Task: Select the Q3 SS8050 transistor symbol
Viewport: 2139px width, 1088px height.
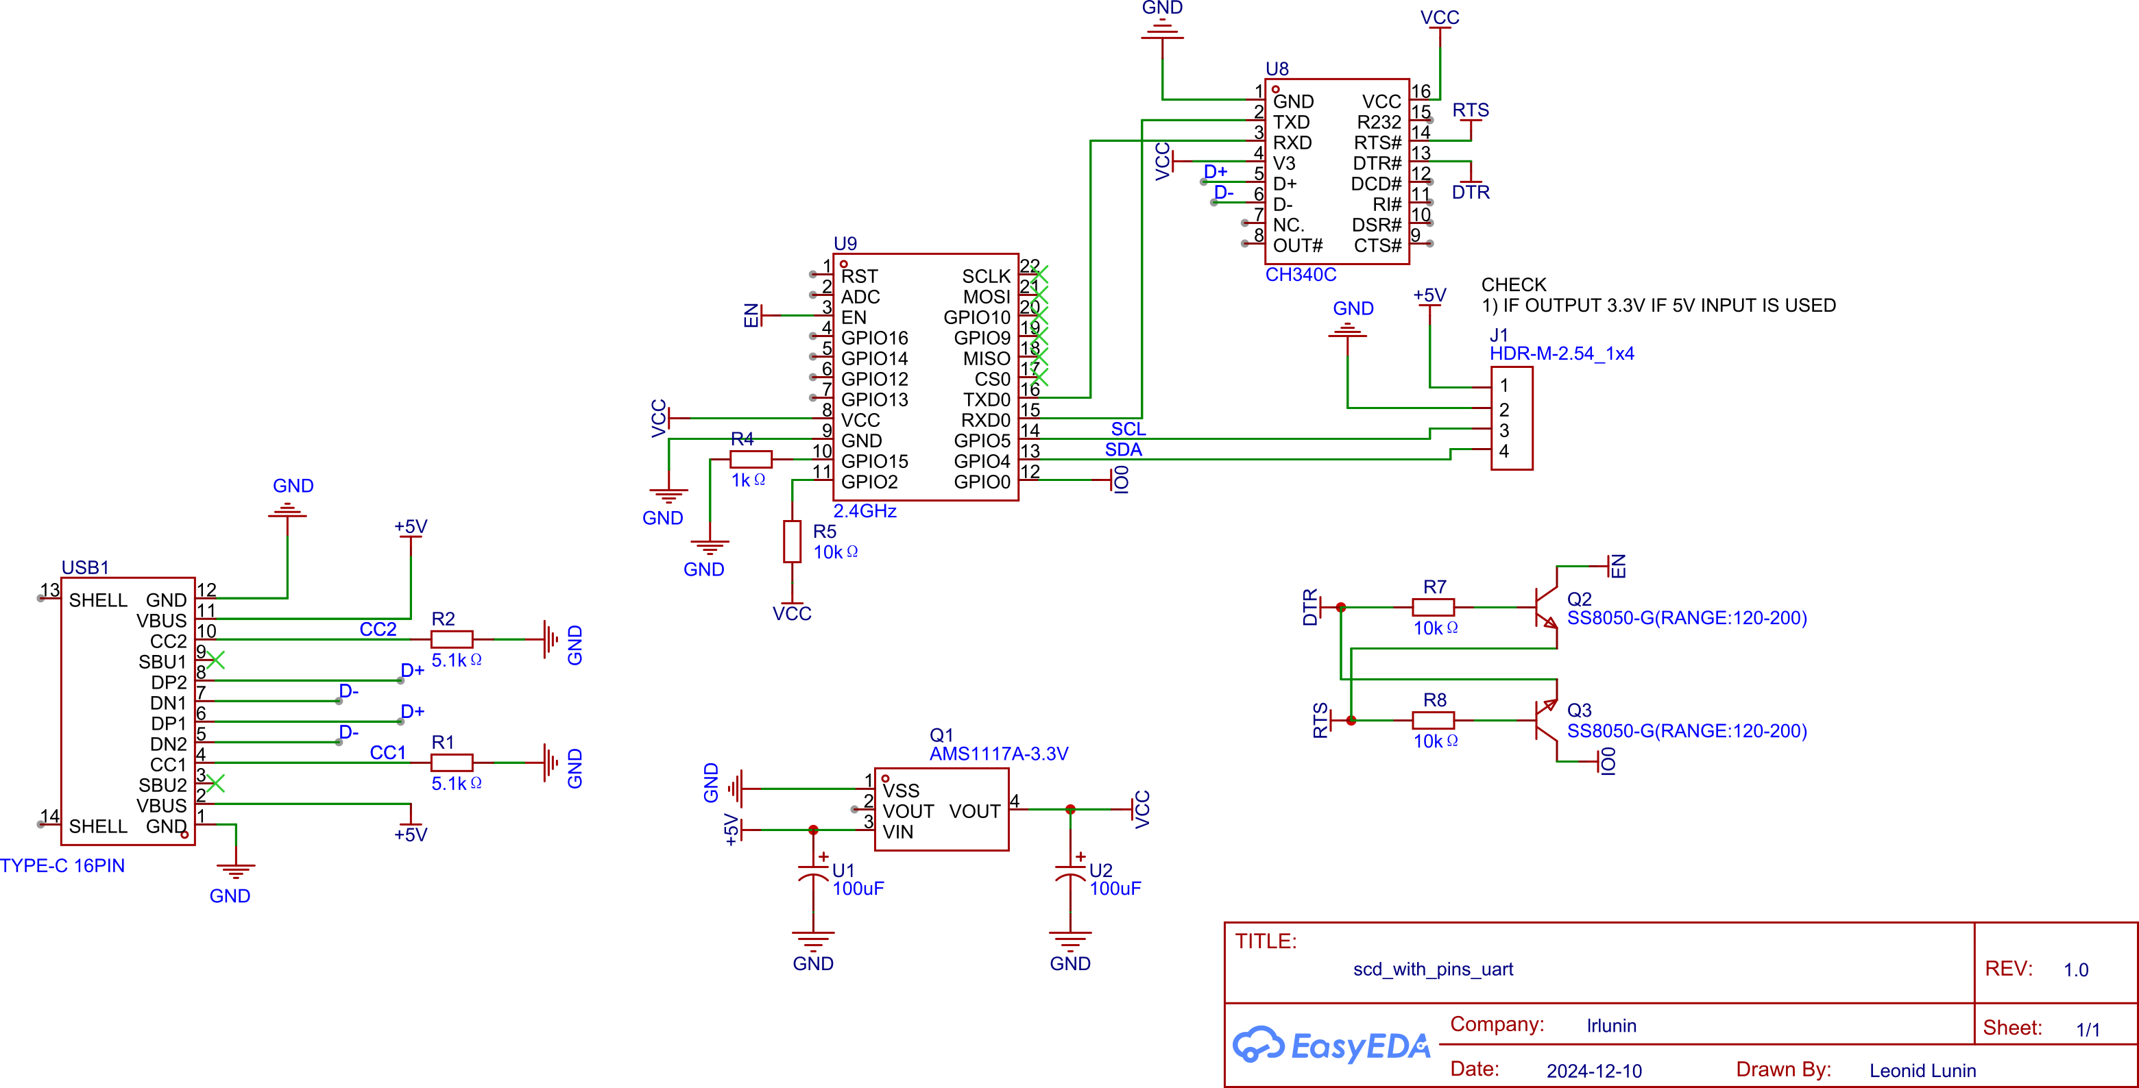Action: (1545, 719)
